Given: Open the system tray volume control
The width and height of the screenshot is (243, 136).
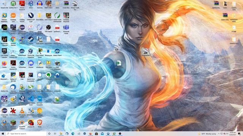Looking at the screenshot, I should pos(227,134).
